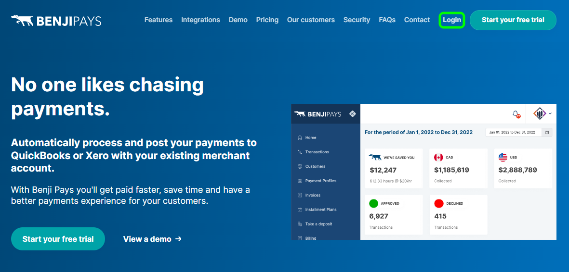
Task: Click the Home house icon in dashboard sidebar
Action: point(300,137)
